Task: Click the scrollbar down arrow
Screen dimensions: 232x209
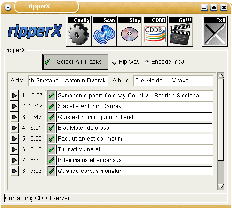Action: [221, 187]
